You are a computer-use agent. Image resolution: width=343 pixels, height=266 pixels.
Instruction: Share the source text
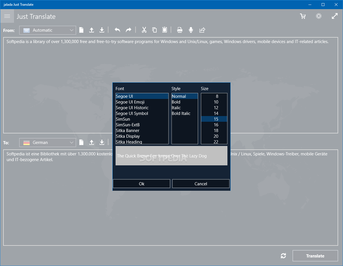coord(202,30)
